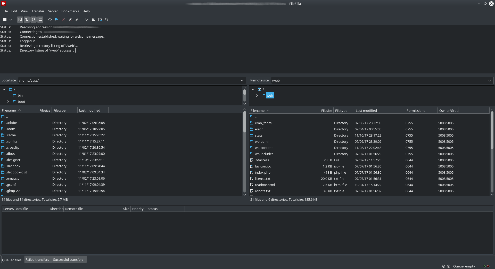
Task: Open the Bookmarks menu
Action: pos(70,11)
